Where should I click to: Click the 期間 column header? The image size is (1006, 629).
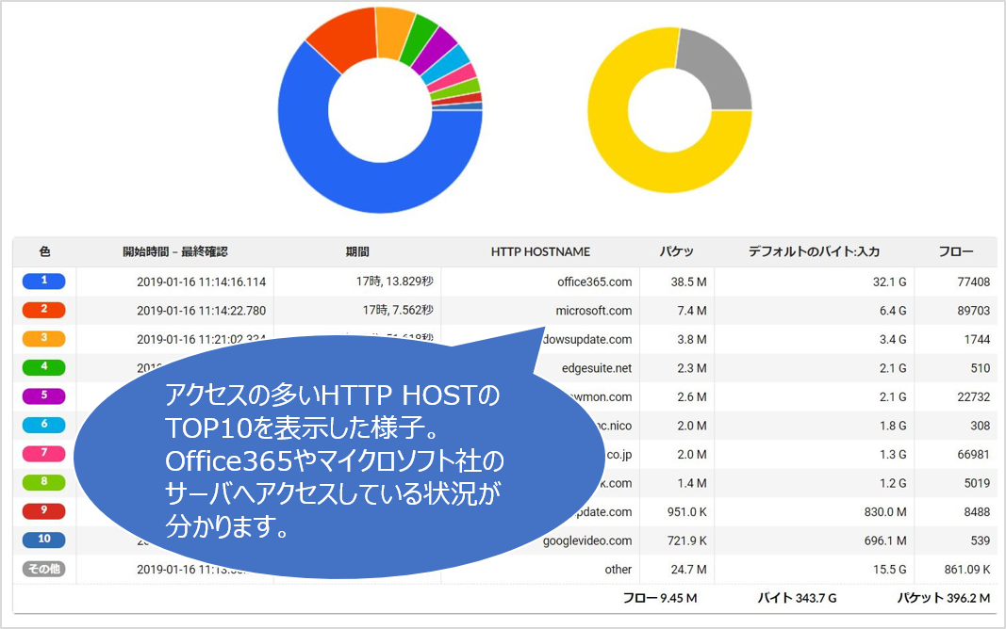point(357,251)
